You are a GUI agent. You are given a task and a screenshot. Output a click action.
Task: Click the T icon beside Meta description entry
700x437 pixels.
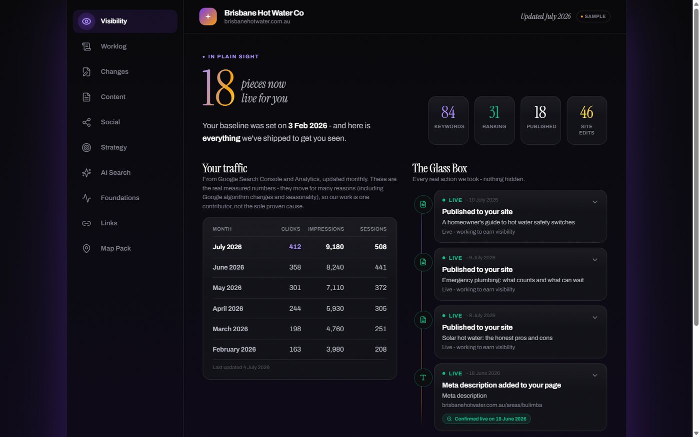(423, 378)
